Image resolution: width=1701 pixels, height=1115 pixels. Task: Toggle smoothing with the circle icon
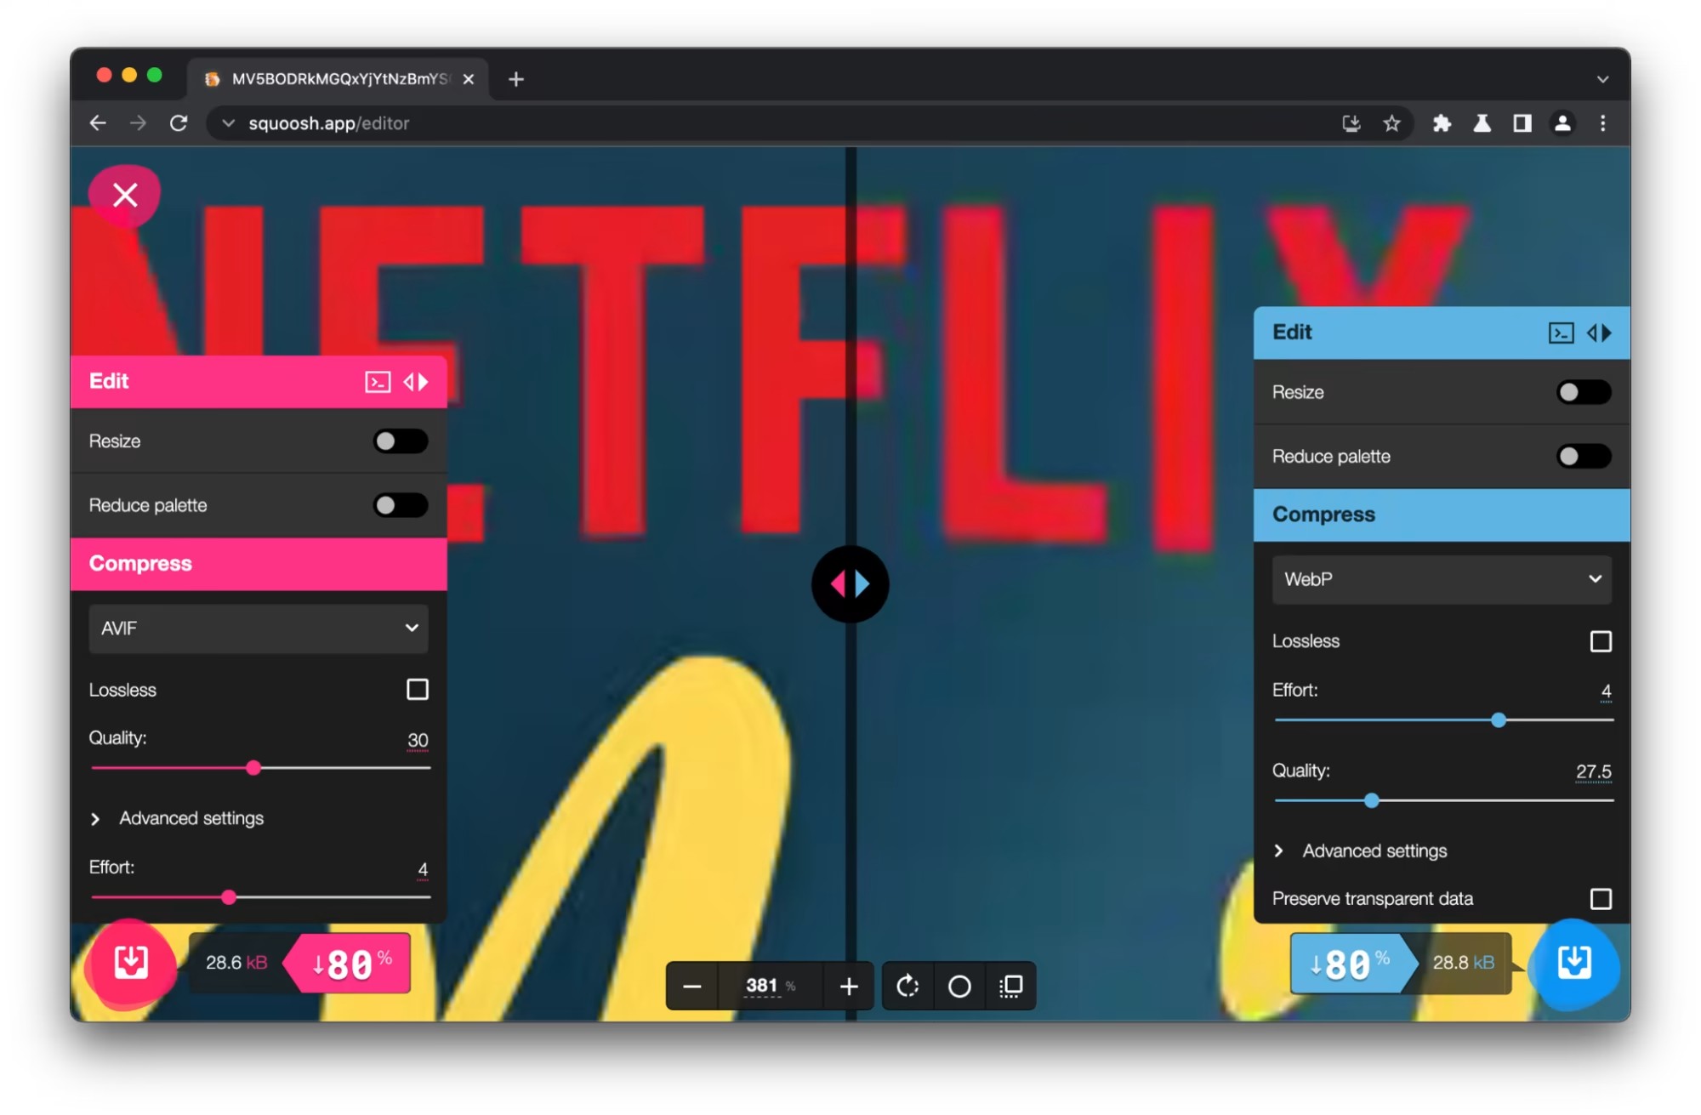pyautogui.click(x=959, y=987)
